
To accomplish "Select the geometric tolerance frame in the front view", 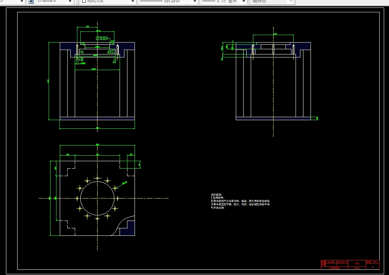I will (x=102, y=38).
